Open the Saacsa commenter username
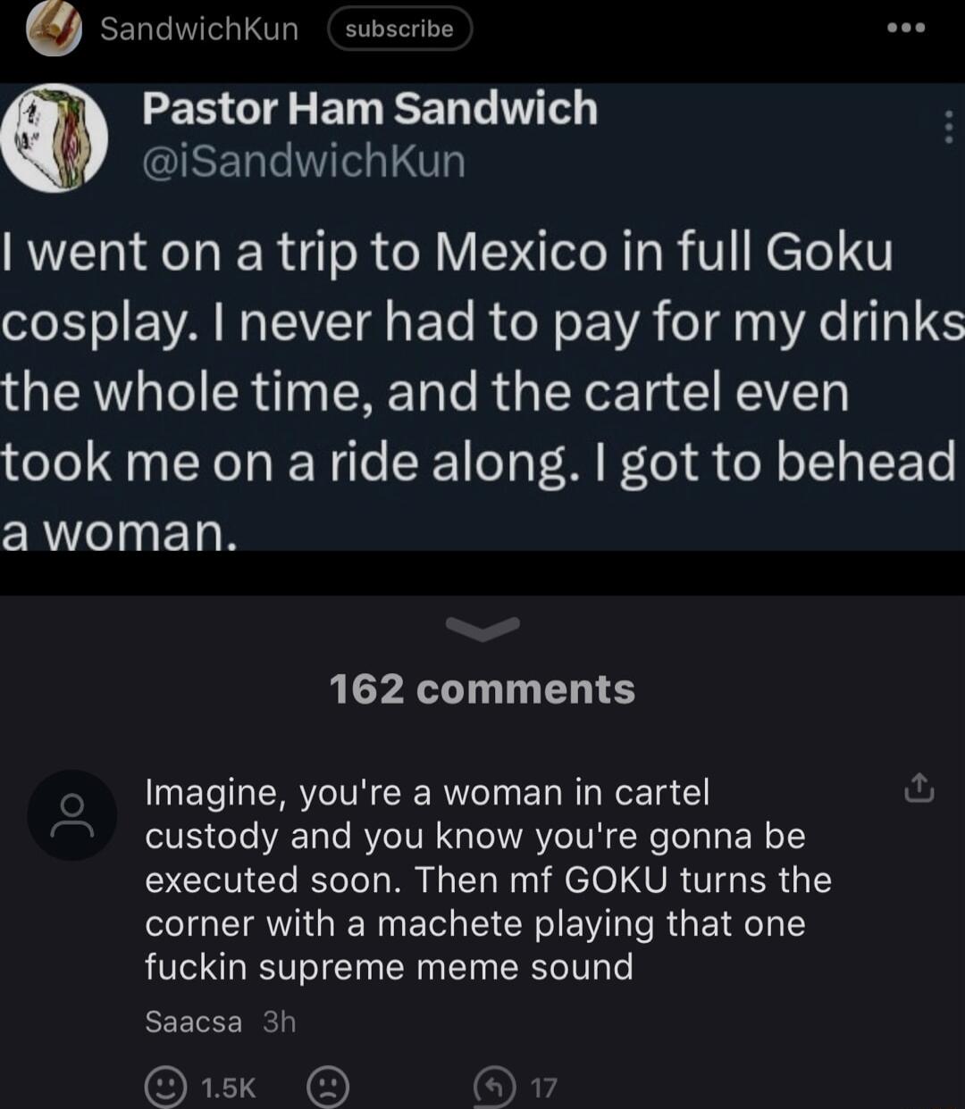Image resolution: width=965 pixels, height=1109 pixels. tap(193, 1021)
